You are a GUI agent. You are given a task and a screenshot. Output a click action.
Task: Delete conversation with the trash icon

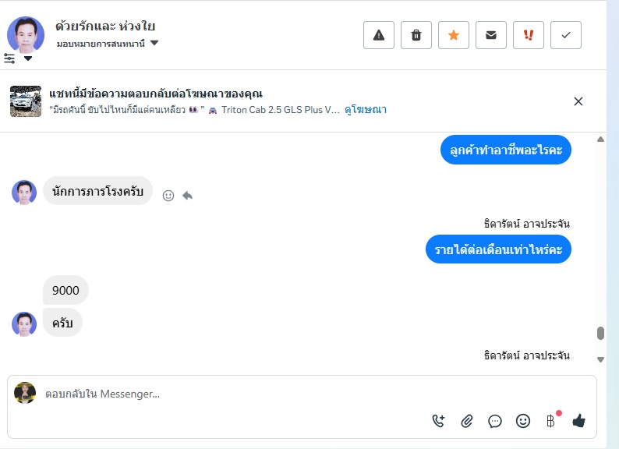point(416,35)
